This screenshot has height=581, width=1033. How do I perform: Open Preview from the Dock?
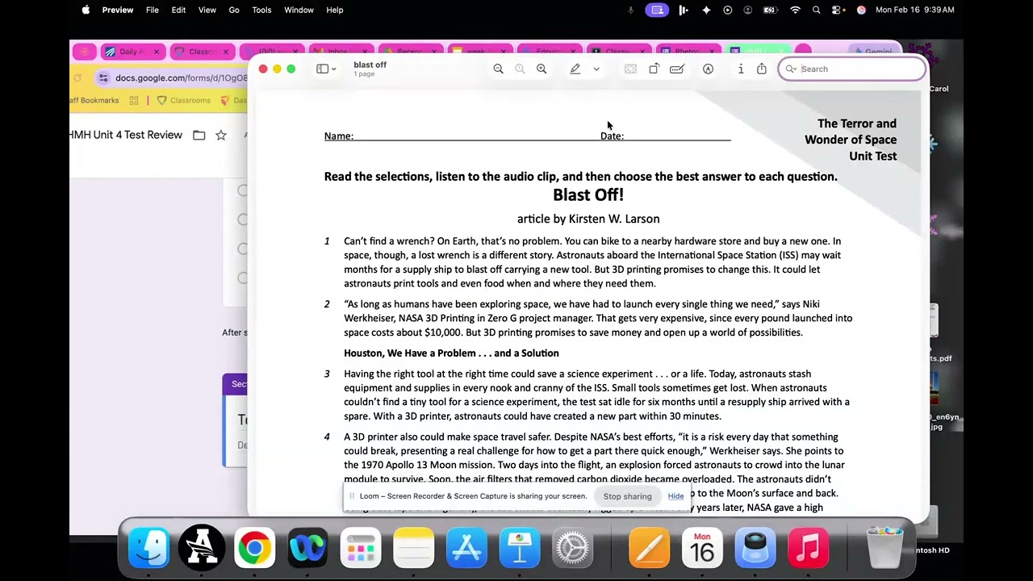(x=755, y=548)
